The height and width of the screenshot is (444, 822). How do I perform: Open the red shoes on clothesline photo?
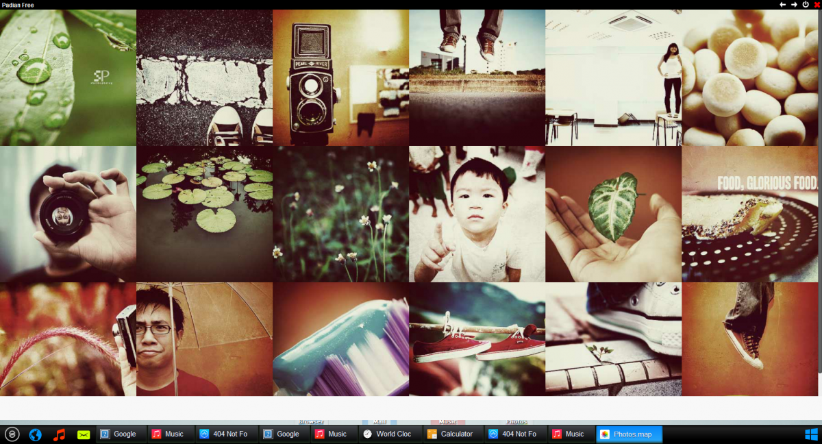[477, 339]
